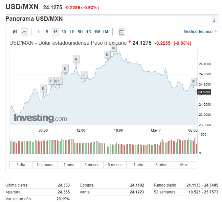Click the N marker before 12:00
222x202 pixels.
click(76, 59)
